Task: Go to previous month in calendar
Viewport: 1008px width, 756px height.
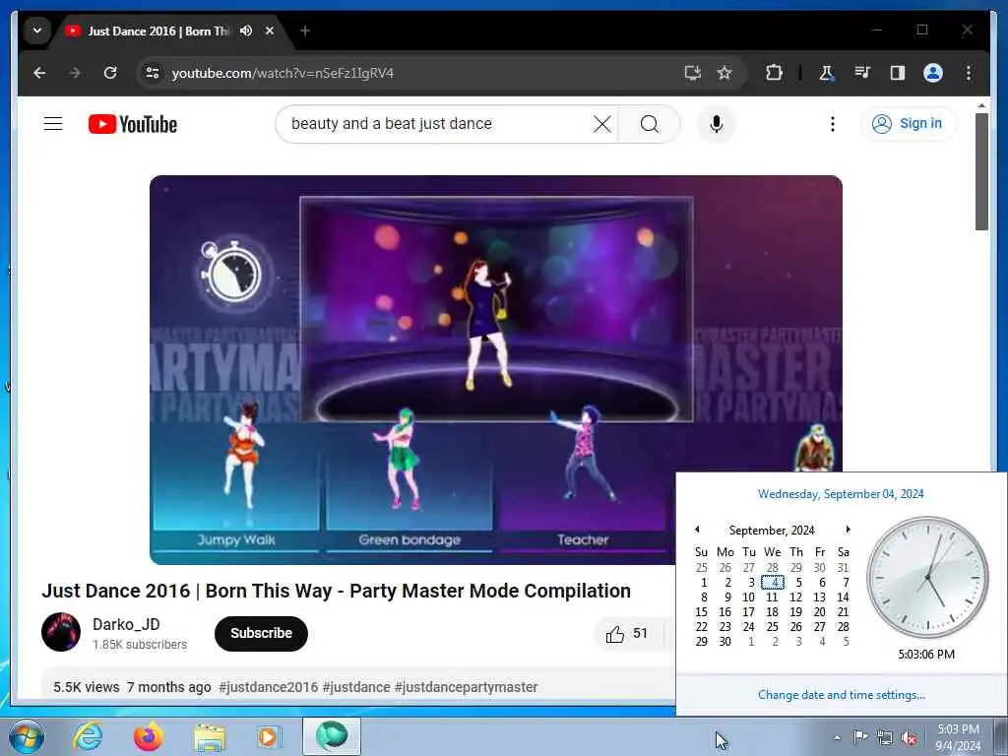Action: coord(698,530)
